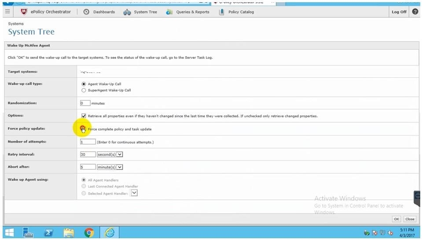Expand the Selected Agent Handler dropdown
The width and height of the screenshot is (422, 240).
[x=134, y=193]
